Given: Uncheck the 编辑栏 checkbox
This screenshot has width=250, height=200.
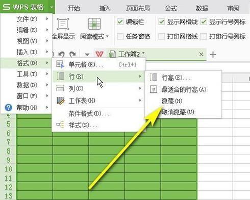Looking at the screenshot, I should (120, 21).
